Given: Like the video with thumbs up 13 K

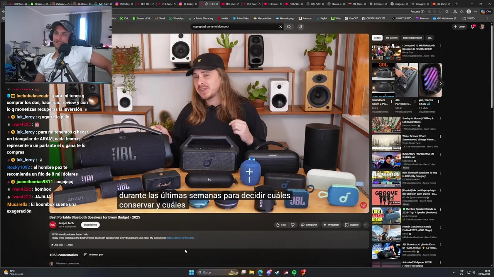Looking at the screenshot, I should coord(281,225).
